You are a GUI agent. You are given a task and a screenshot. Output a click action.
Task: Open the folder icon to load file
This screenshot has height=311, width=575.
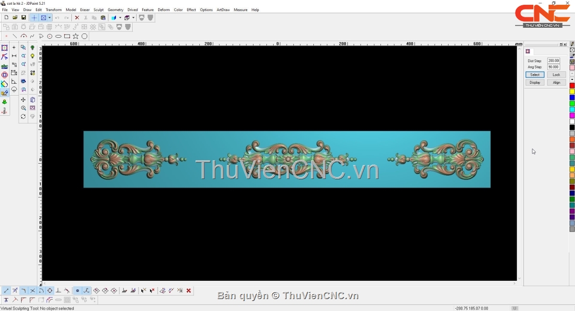[x=15, y=18]
